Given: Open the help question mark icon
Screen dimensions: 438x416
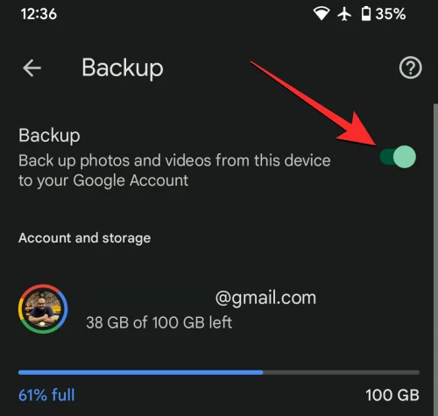Looking at the screenshot, I should click(410, 67).
